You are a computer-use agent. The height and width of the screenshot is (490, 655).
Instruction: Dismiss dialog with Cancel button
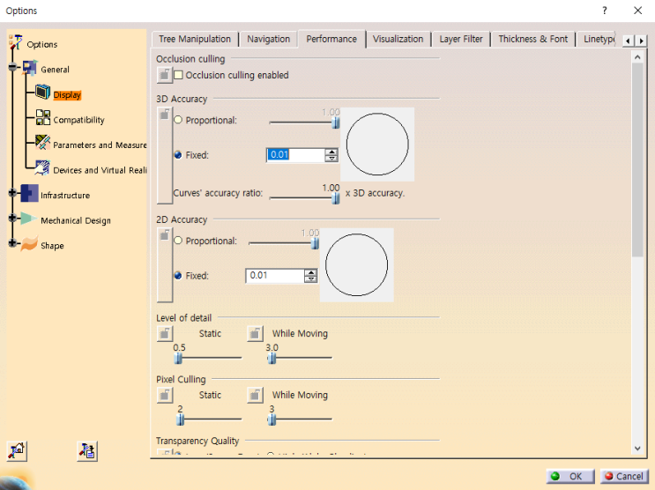624,476
